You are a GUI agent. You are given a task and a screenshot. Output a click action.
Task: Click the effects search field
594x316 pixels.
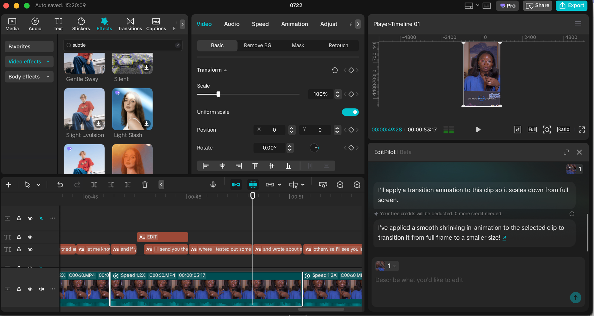pyautogui.click(x=123, y=45)
